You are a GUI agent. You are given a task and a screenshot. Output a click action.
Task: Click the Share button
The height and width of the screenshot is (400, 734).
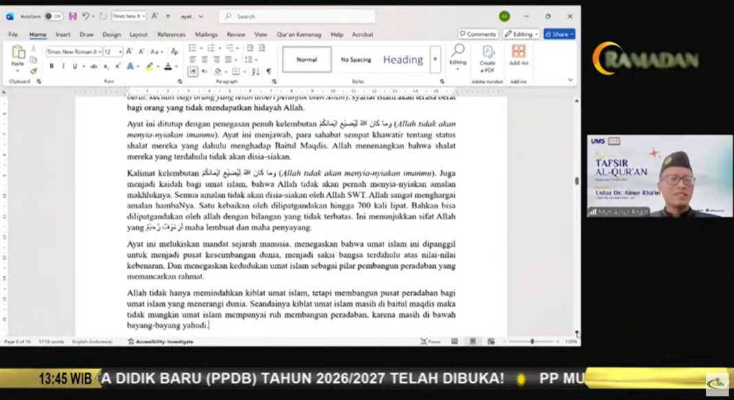pos(559,34)
